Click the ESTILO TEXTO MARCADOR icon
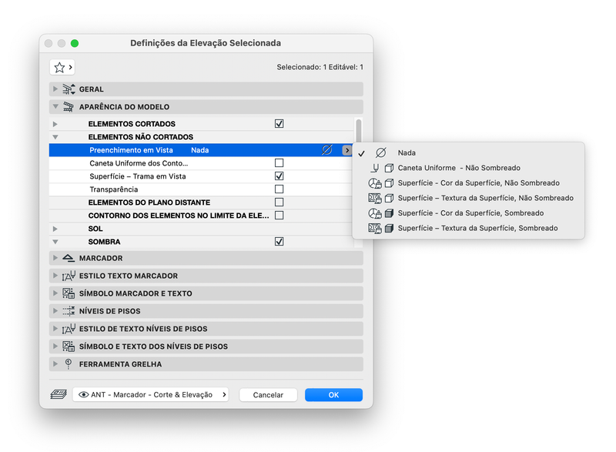This screenshot has width=616, height=452. click(69, 276)
